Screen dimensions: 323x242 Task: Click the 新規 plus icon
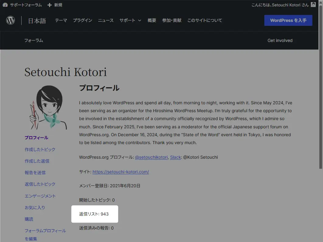(50, 5)
